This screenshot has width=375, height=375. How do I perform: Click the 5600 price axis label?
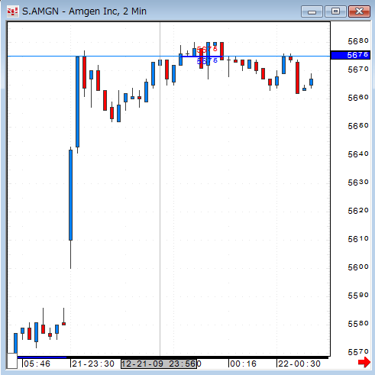(x=358, y=267)
